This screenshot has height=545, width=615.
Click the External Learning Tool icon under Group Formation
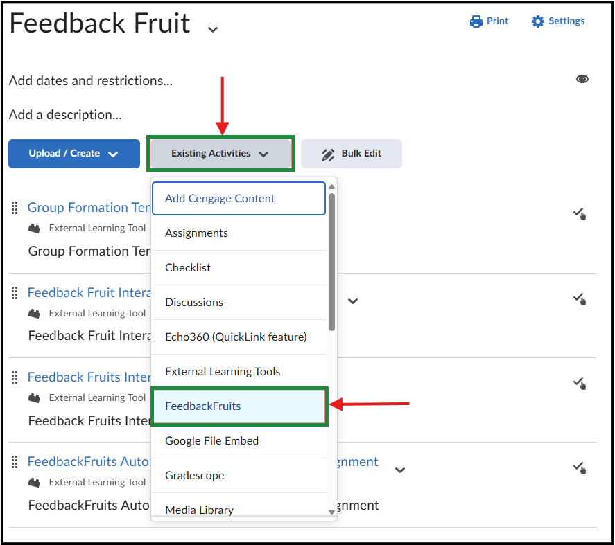[x=35, y=228]
